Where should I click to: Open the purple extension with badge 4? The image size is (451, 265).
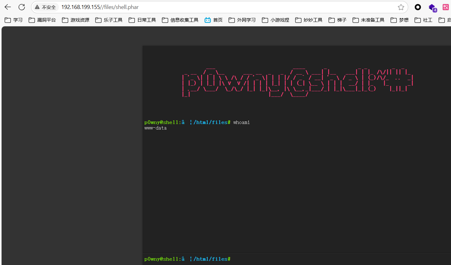tap(432, 7)
